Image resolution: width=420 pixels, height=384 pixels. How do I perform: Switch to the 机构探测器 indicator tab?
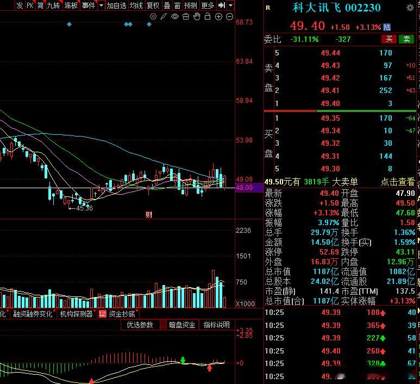77,314
